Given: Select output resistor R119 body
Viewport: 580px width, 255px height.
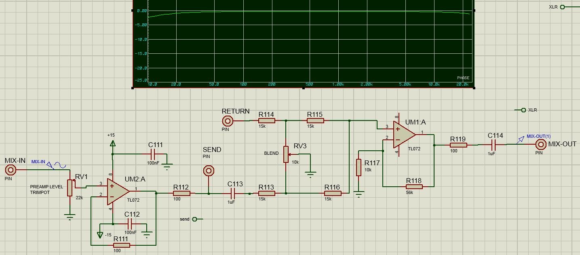Looking at the screenshot, I should [458, 145].
